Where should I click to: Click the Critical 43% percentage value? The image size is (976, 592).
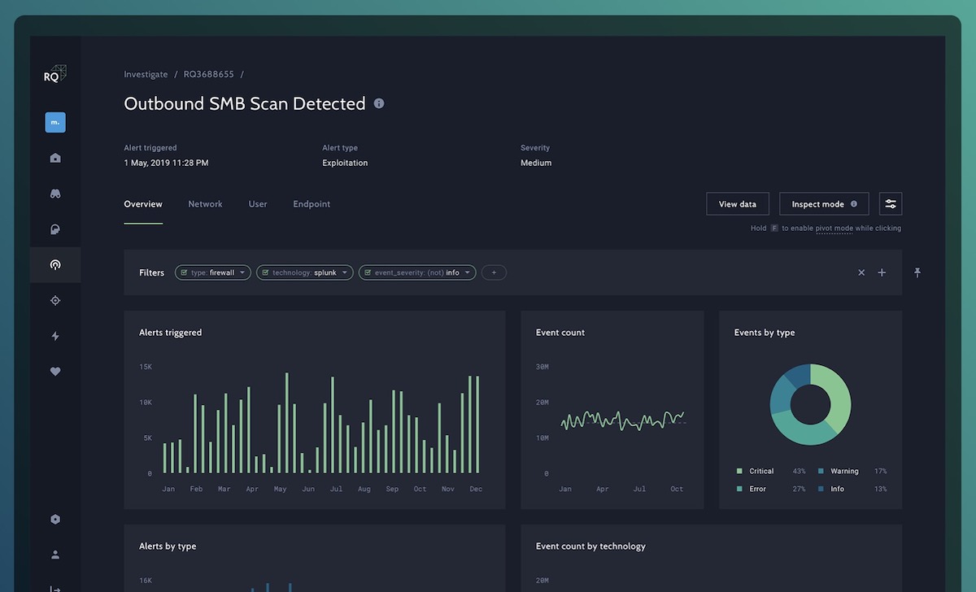pos(799,471)
